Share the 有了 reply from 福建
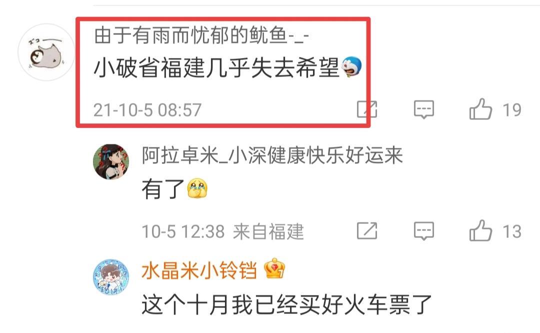The image size is (540, 333). [x=367, y=230]
